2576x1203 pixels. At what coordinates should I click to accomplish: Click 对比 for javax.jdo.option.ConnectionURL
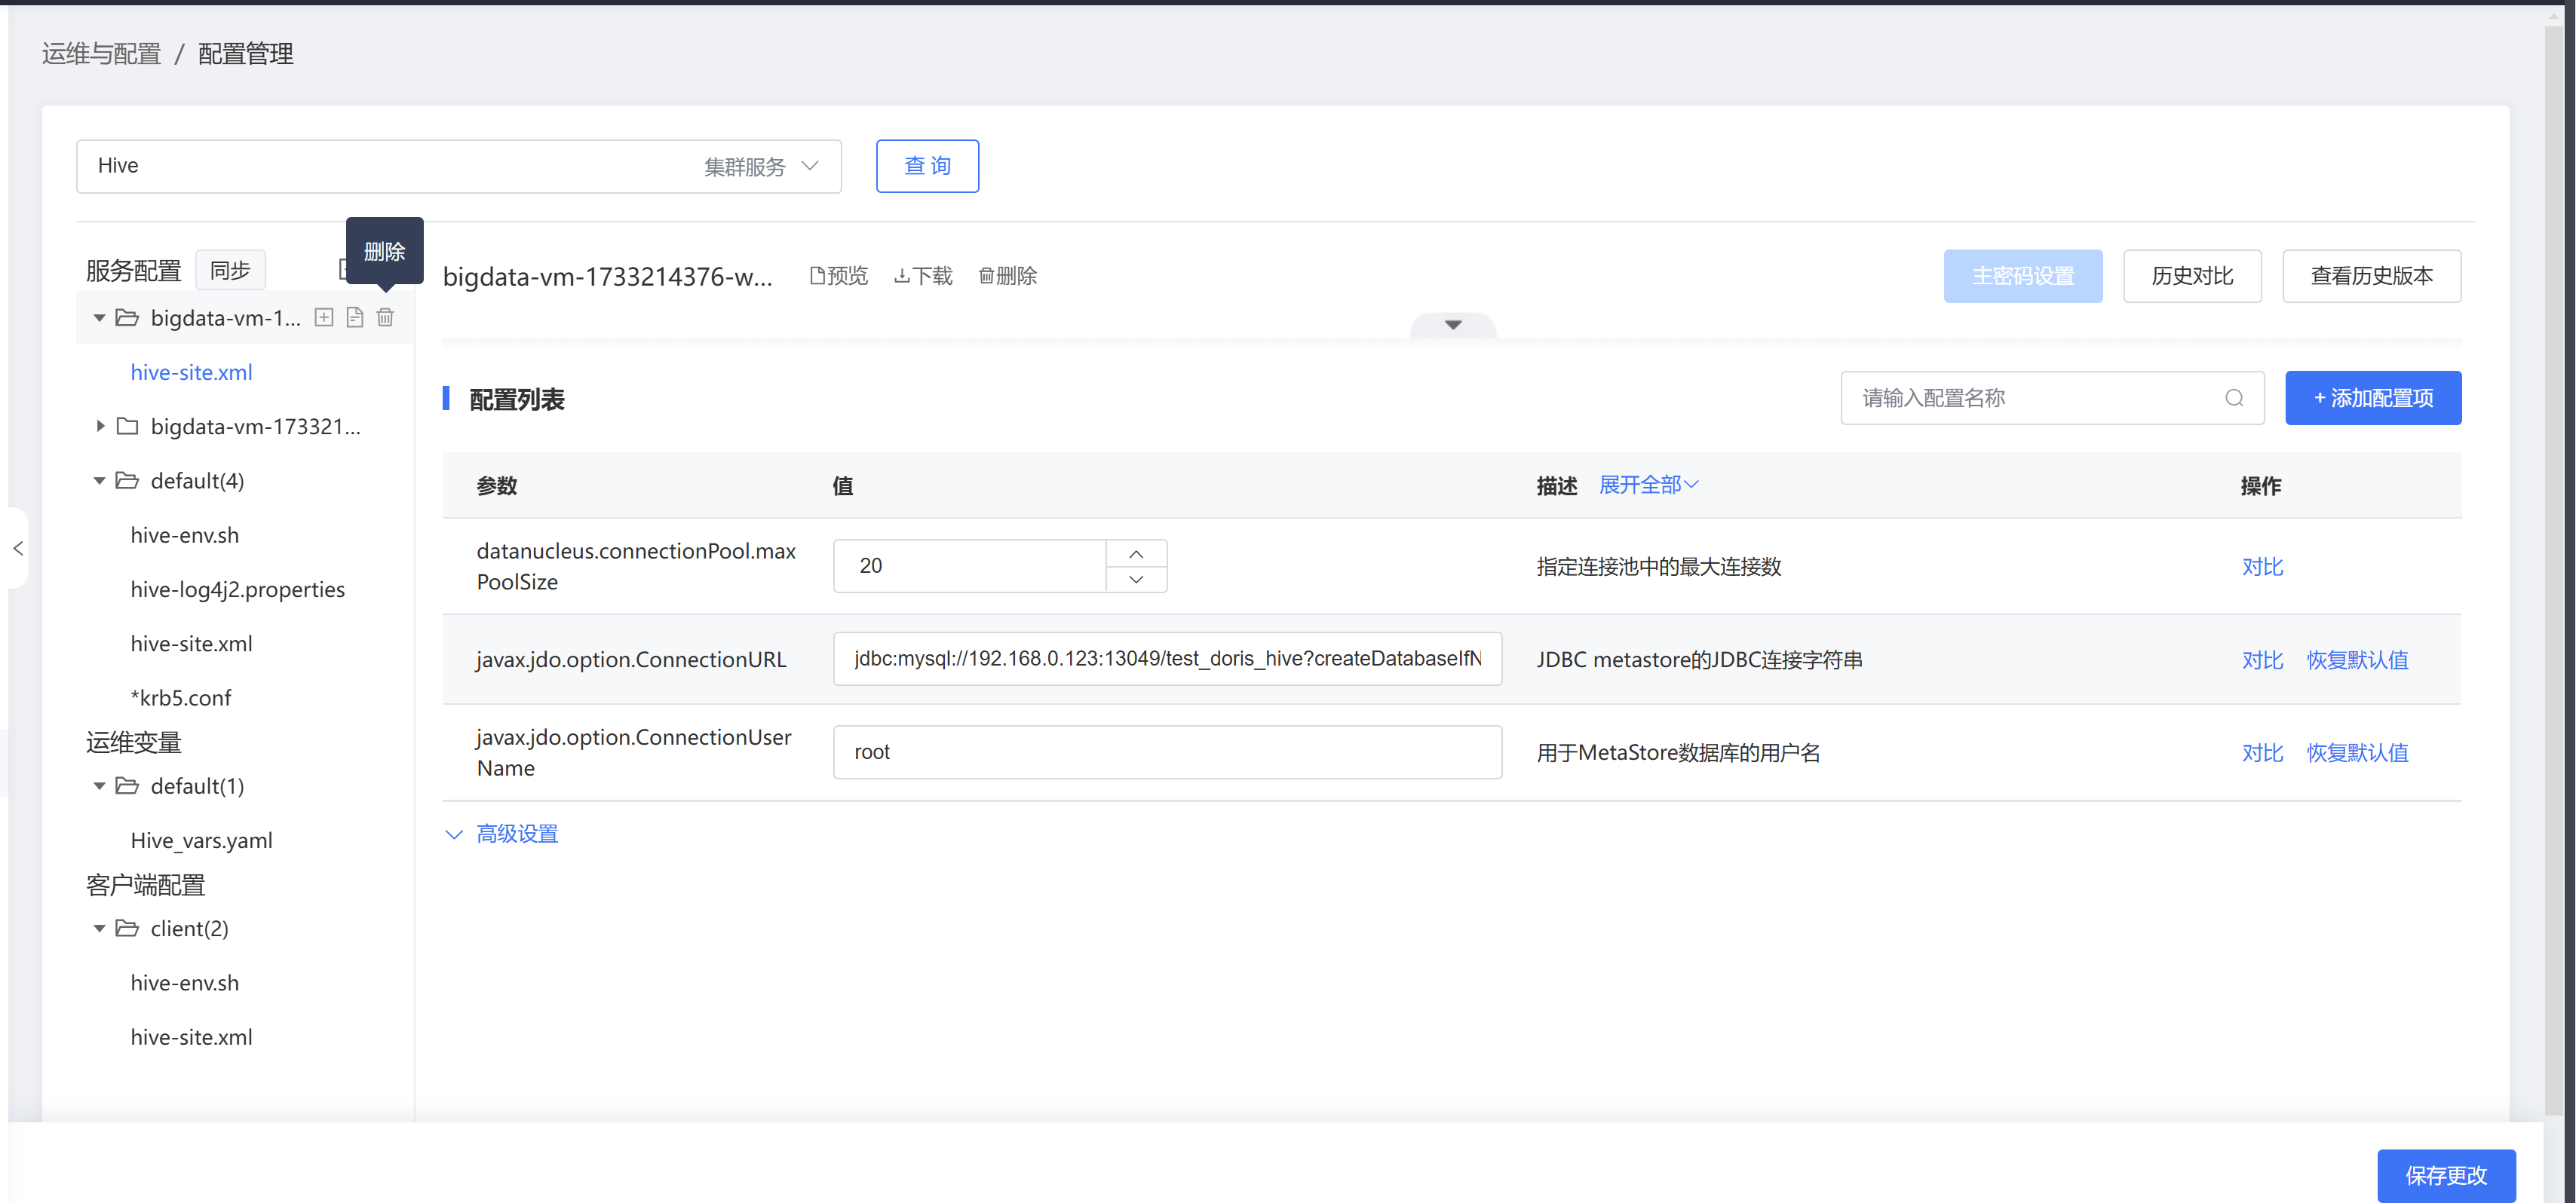2262,660
